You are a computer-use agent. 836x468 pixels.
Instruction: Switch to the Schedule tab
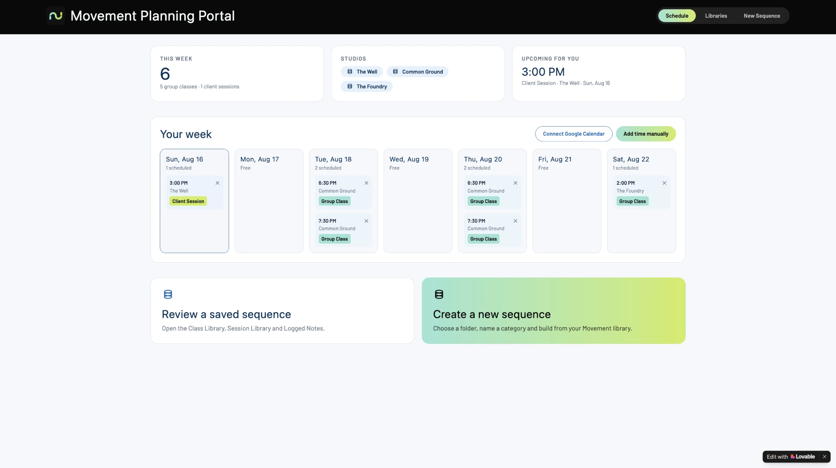[677, 16]
